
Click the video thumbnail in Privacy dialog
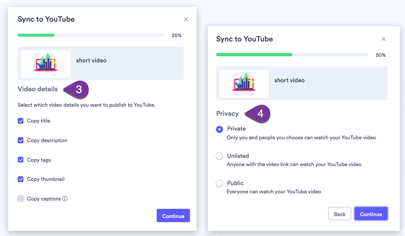244,84
